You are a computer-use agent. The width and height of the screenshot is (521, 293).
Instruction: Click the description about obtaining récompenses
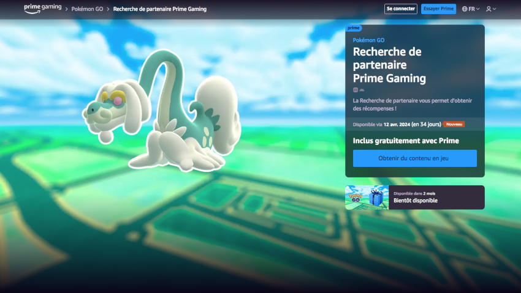tap(413, 105)
